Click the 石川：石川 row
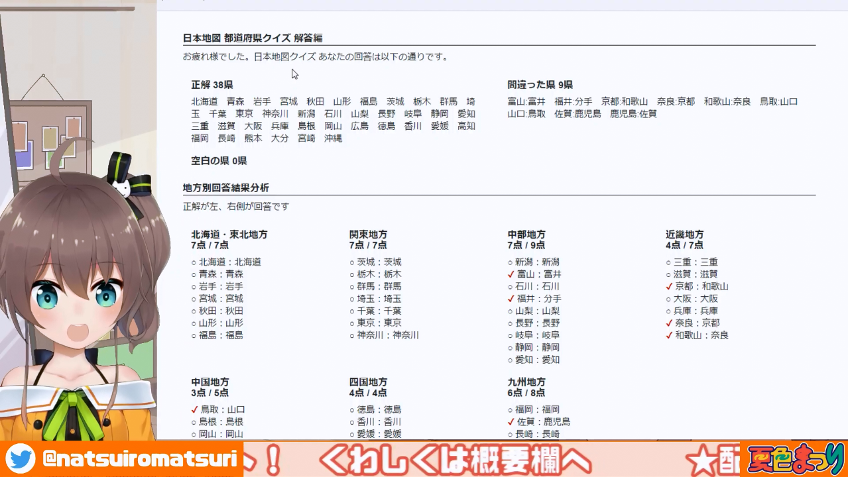The height and width of the screenshot is (477, 848). coord(534,287)
